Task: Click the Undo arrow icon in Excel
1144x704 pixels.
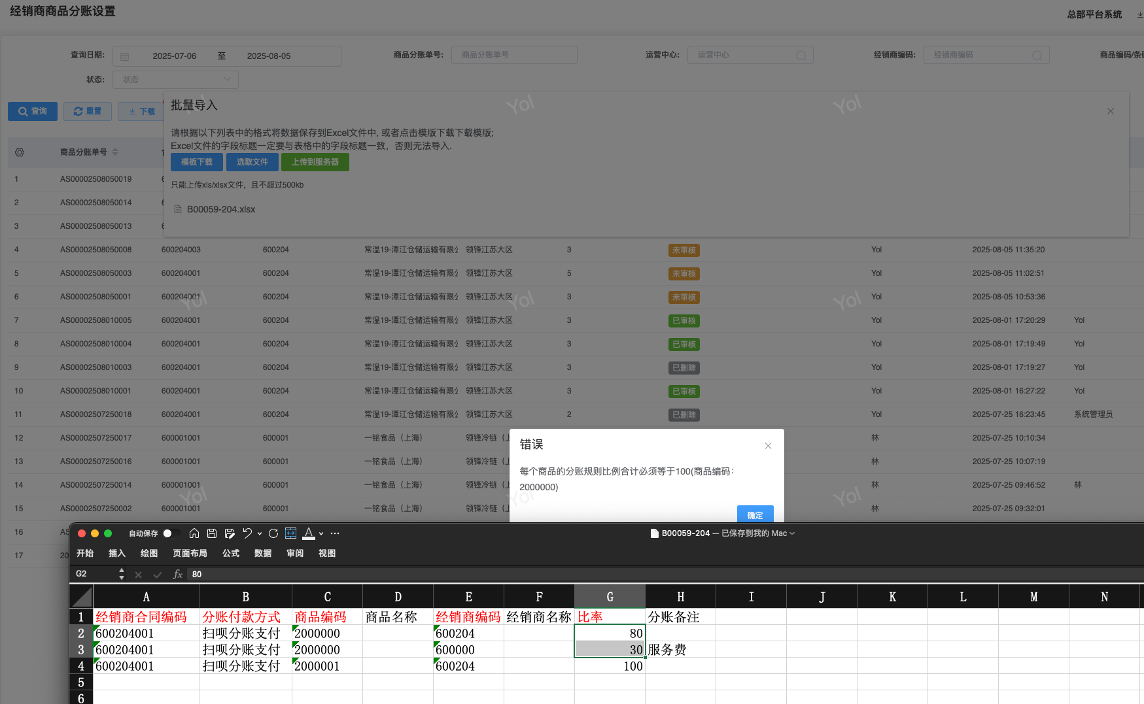Action: [247, 533]
